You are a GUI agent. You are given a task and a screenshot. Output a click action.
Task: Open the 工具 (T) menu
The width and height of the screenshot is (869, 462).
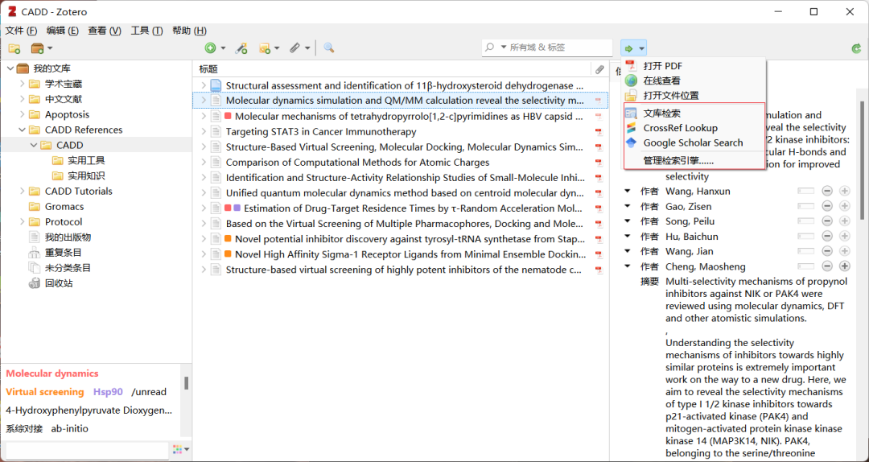click(x=146, y=31)
